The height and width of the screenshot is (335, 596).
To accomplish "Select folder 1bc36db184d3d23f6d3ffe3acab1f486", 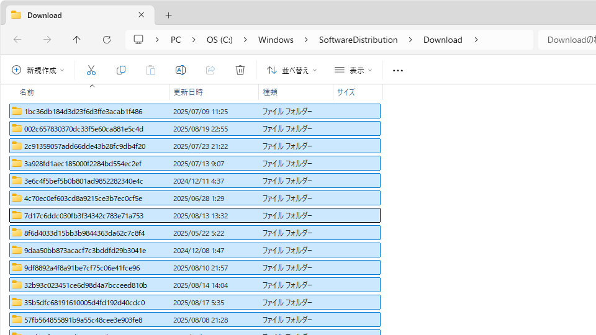I will point(195,111).
